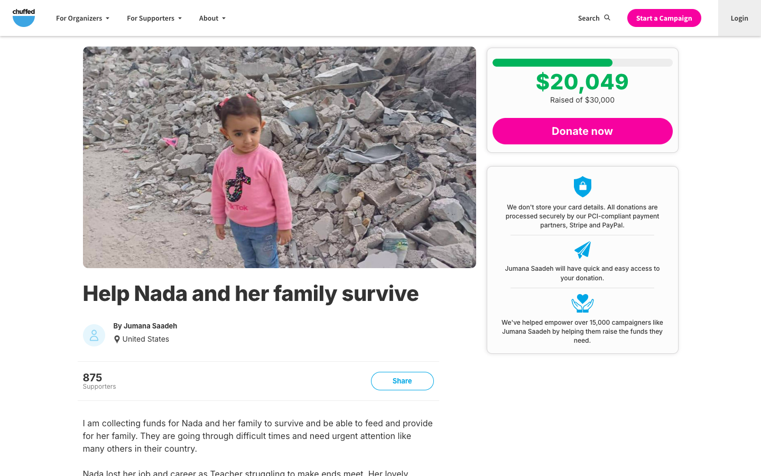
Task: Expand the For Organizers dropdown
Action: (x=82, y=18)
